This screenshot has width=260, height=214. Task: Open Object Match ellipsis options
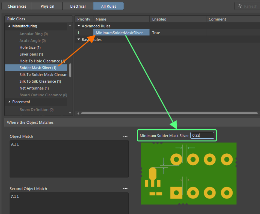[x=125, y=136]
